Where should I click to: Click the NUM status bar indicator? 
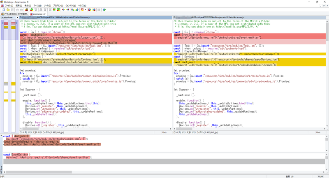(320, 176)
